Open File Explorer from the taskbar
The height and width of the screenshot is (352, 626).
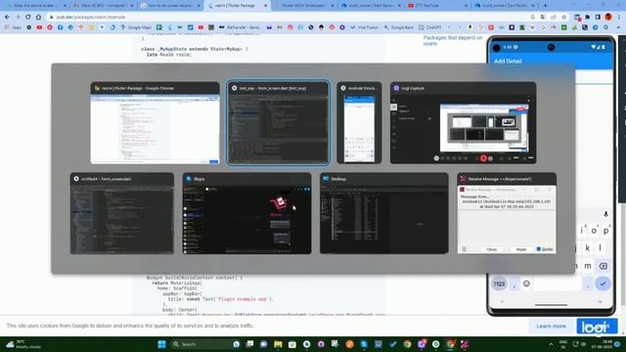(x=278, y=344)
